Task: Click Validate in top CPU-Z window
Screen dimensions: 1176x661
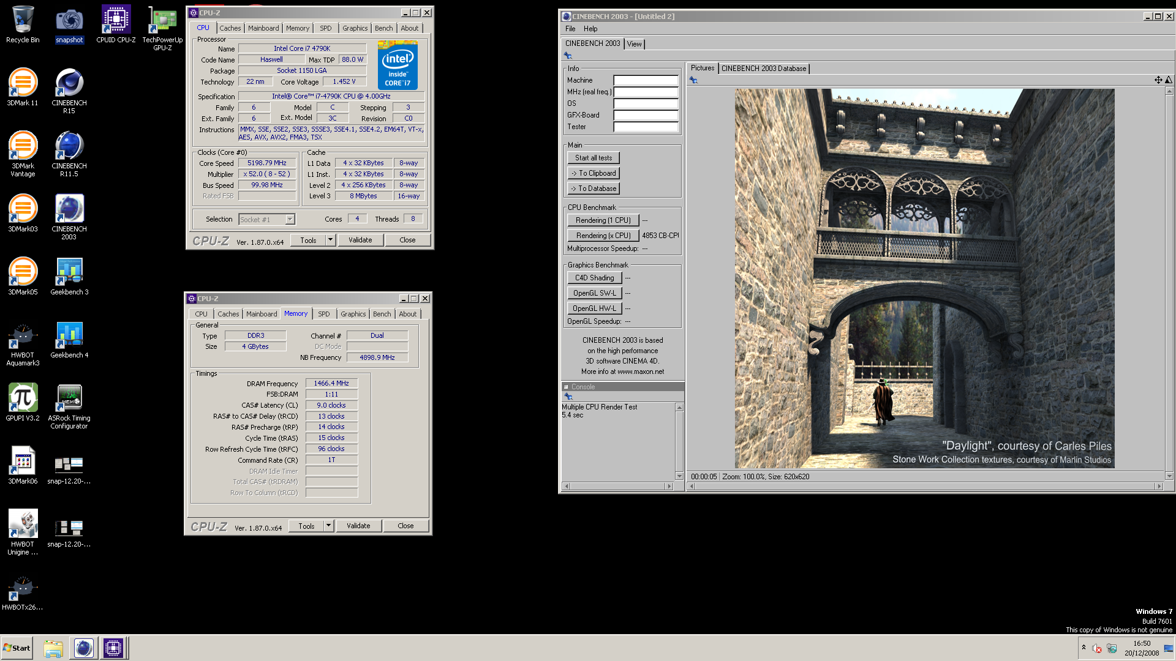Action: coord(361,240)
